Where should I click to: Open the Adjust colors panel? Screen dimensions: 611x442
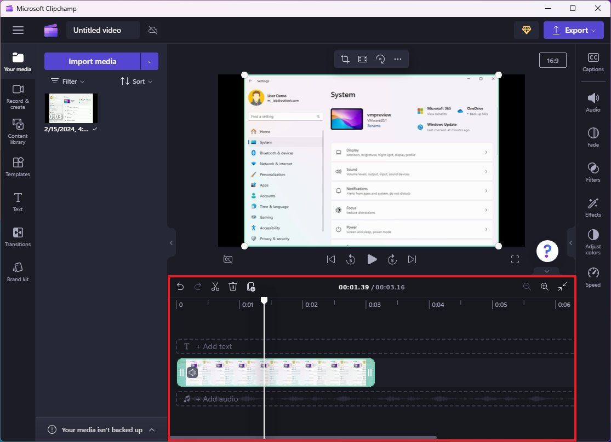593,241
